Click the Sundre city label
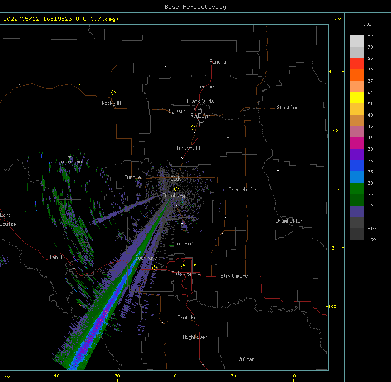 (132, 177)
